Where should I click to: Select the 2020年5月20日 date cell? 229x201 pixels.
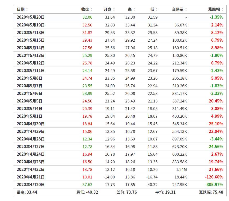(x=31, y=17)
